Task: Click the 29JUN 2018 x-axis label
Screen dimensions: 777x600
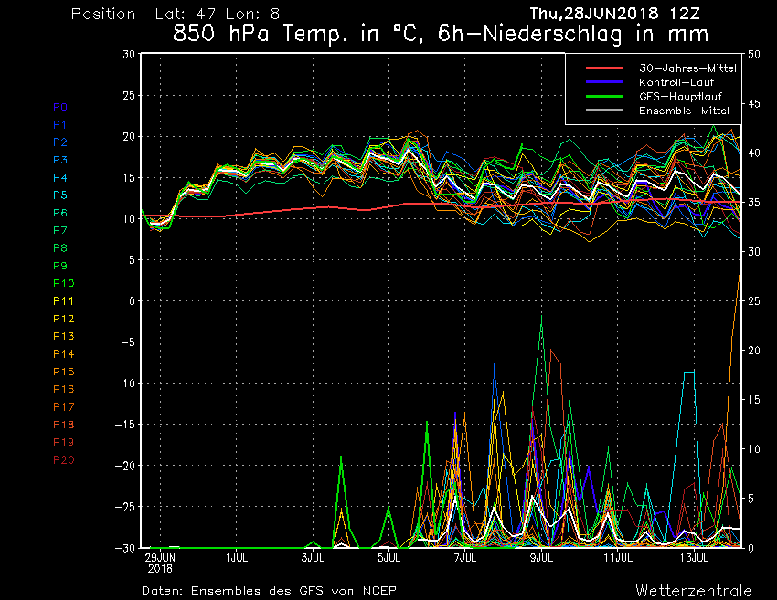Action: click(x=159, y=562)
